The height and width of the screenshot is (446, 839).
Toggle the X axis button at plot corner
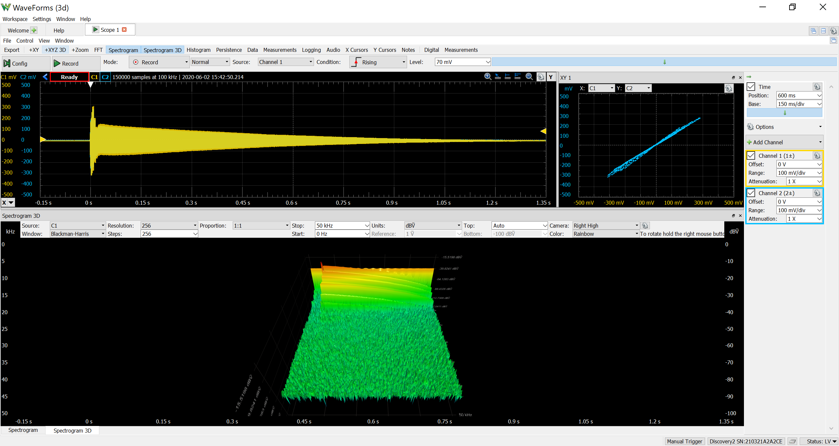4,202
